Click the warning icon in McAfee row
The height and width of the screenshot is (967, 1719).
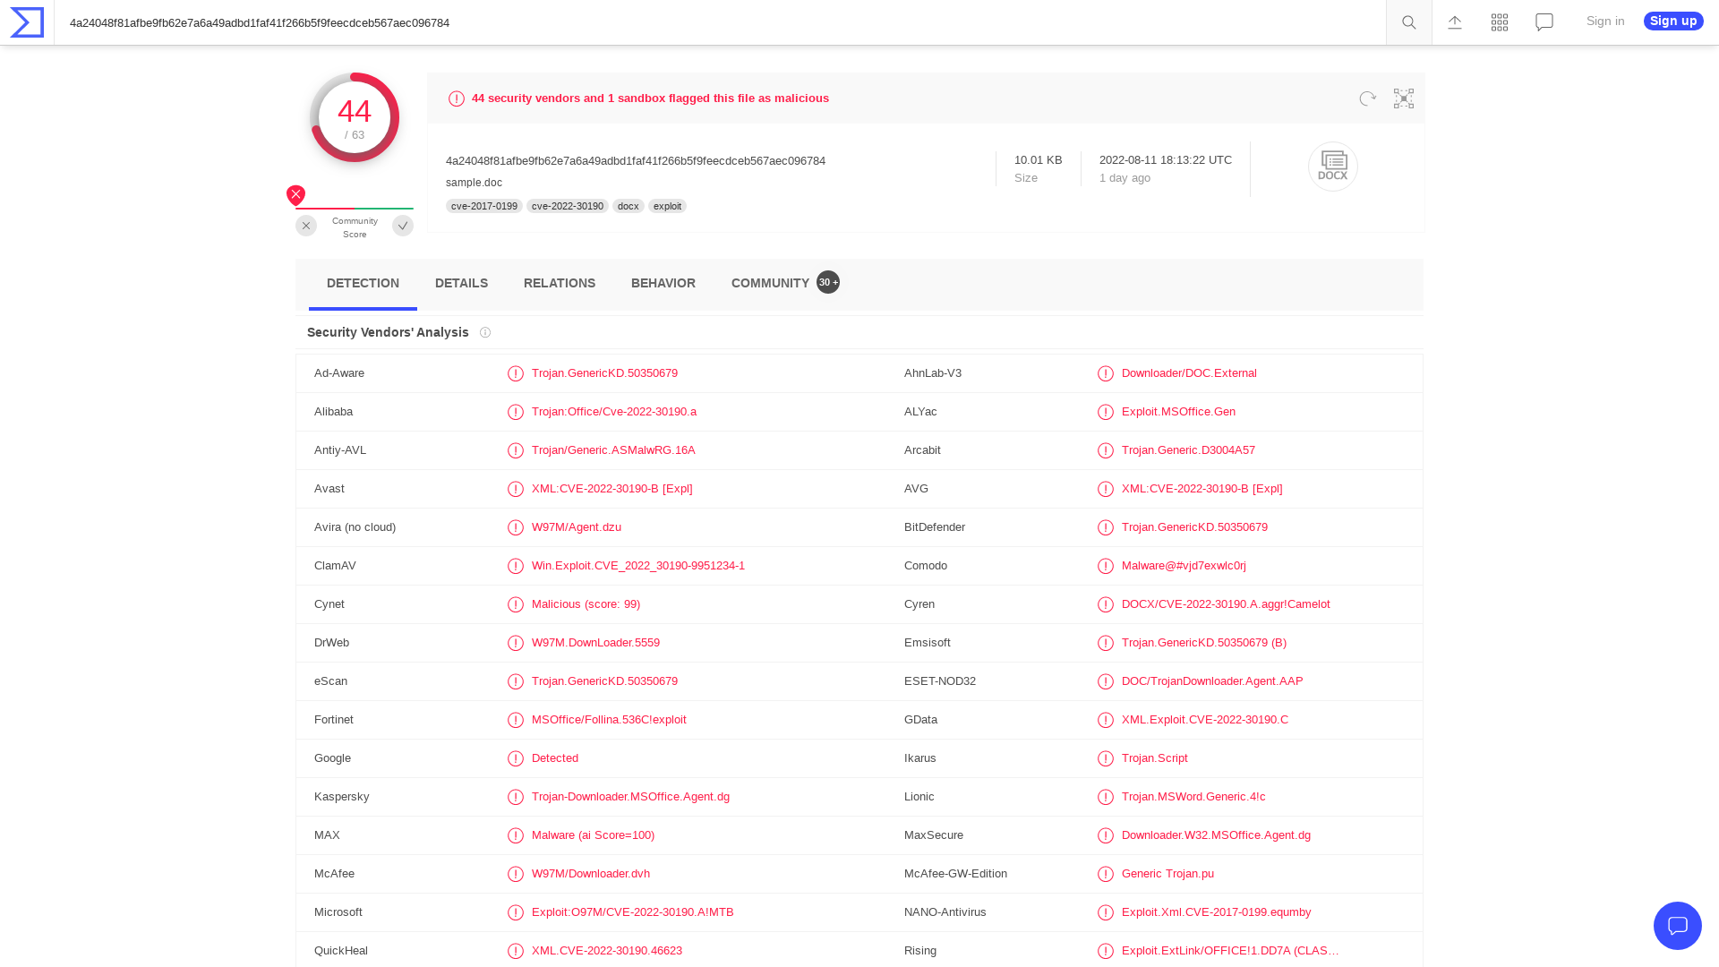[x=516, y=874]
